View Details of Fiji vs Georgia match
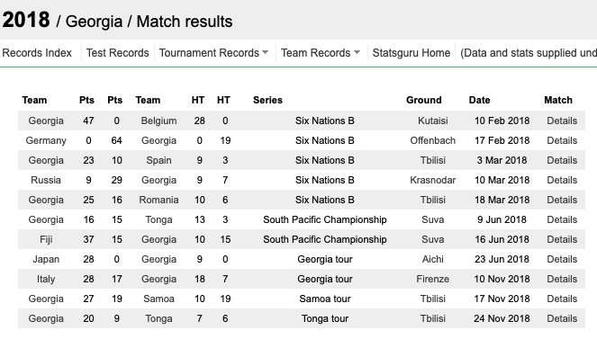Viewport: 597px width, 348px height. [562, 239]
